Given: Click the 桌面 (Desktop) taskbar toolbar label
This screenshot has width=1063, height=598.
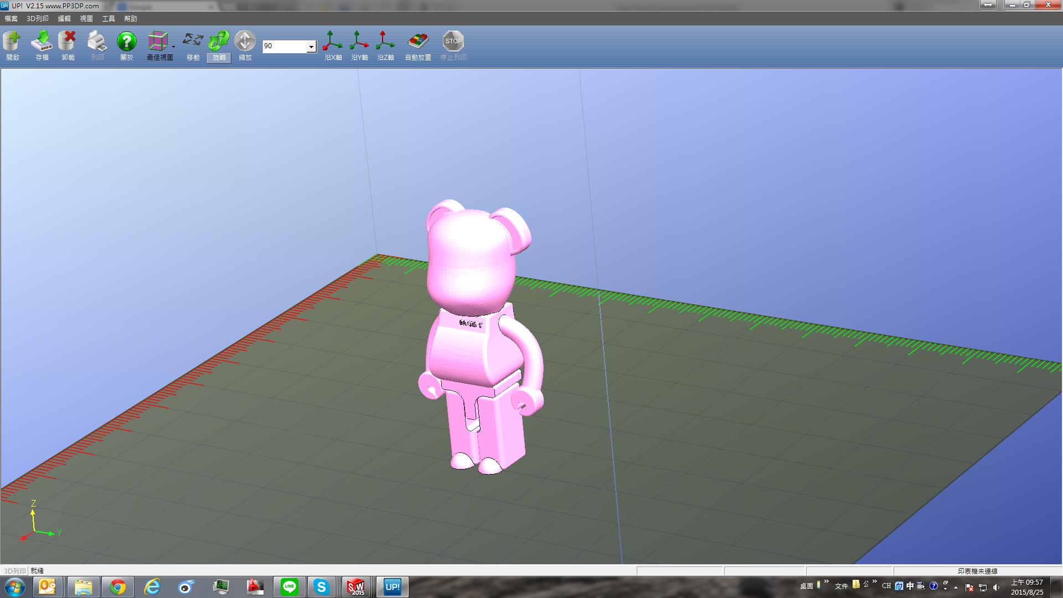Looking at the screenshot, I should pos(806,586).
